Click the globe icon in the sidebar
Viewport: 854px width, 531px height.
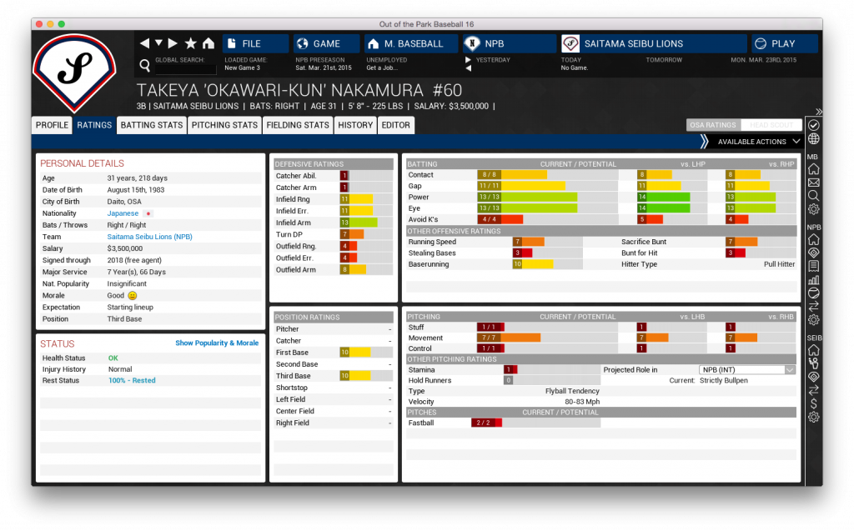[x=814, y=139]
